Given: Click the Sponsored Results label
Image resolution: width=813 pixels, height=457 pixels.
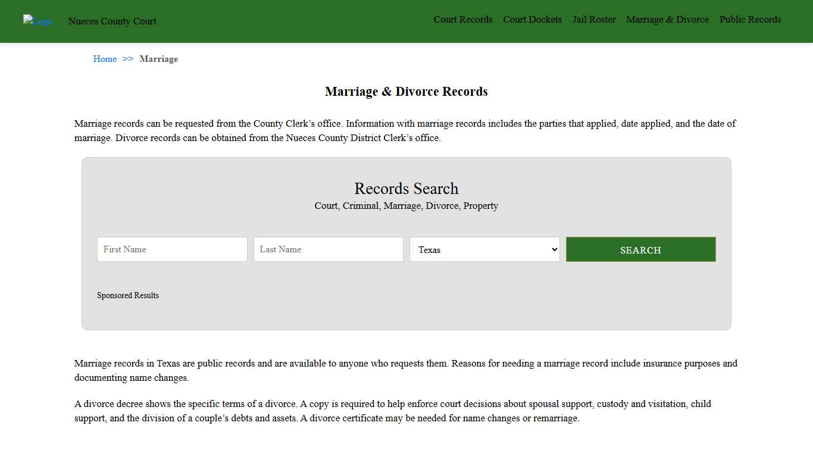Looking at the screenshot, I should (128, 295).
